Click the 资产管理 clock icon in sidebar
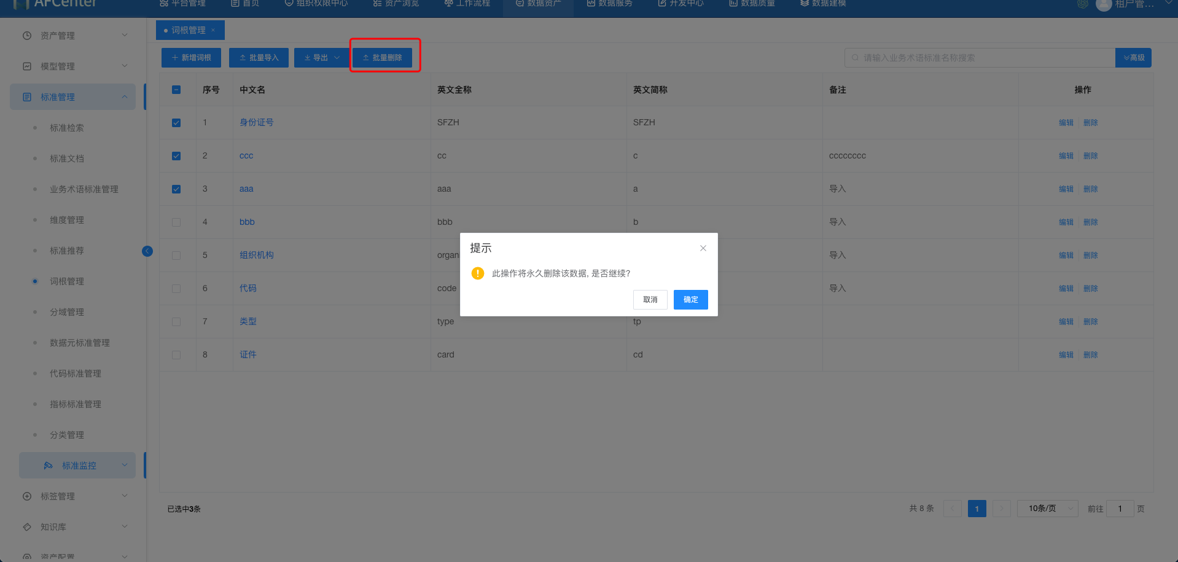1178x562 pixels. [27, 36]
